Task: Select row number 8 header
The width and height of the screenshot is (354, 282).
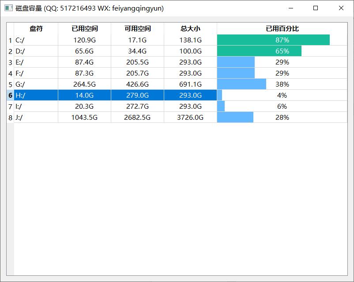Action: [x=10, y=118]
